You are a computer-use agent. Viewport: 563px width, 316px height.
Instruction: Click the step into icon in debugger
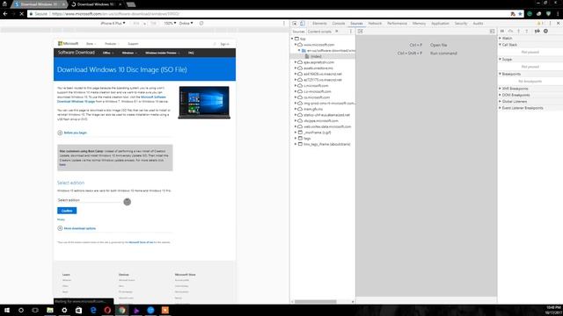click(x=518, y=32)
